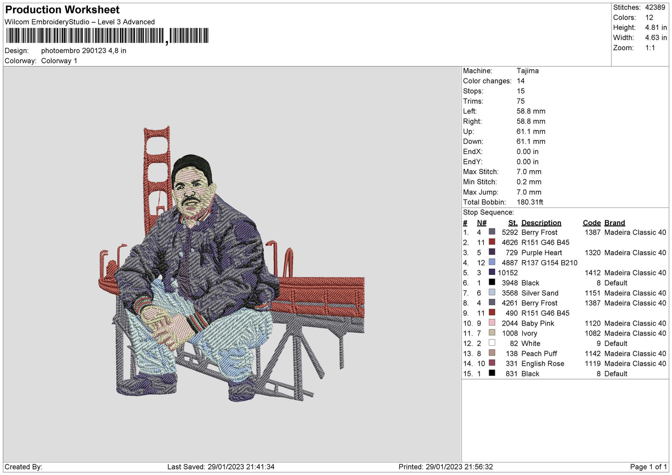Image resolution: width=672 pixels, height=475 pixels.
Task: Click the Berry Frost swatch in row 1
Action: tap(492, 232)
